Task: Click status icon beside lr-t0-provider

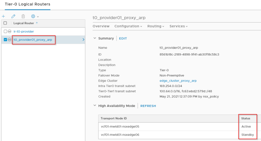Action: coord(10,31)
